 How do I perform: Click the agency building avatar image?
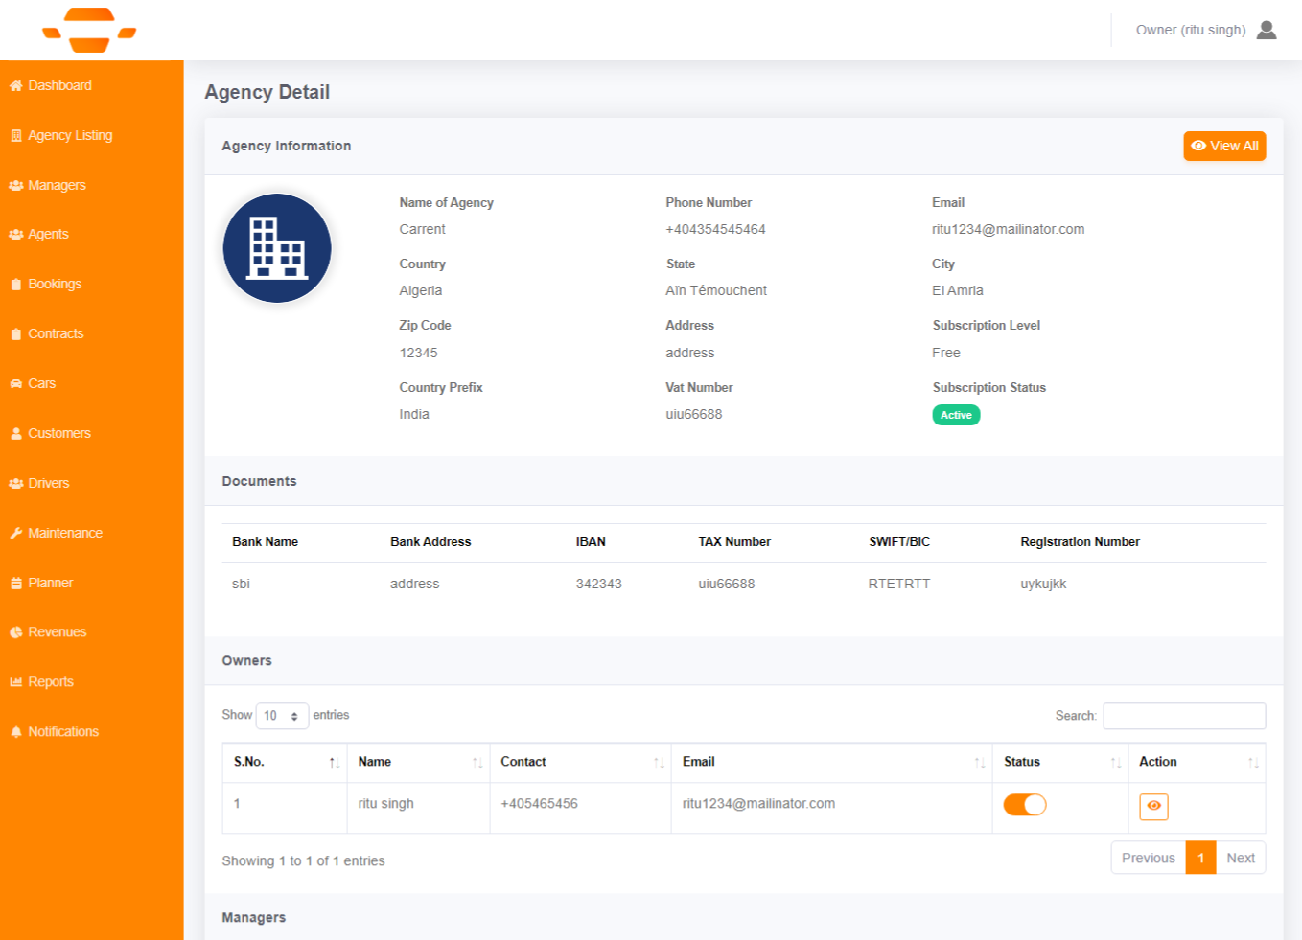tap(277, 248)
